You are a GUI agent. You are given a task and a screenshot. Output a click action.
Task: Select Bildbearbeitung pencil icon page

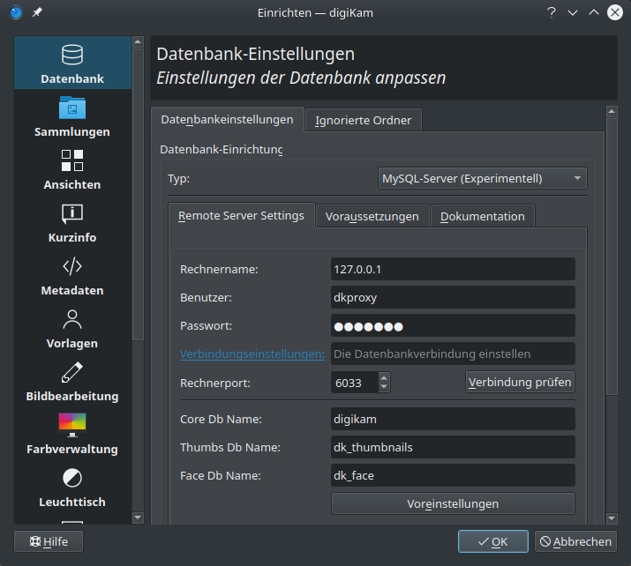pyautogui.click(x=72, y=381)
